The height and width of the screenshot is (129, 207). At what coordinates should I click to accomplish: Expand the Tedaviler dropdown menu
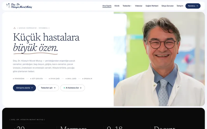(127, 6)
